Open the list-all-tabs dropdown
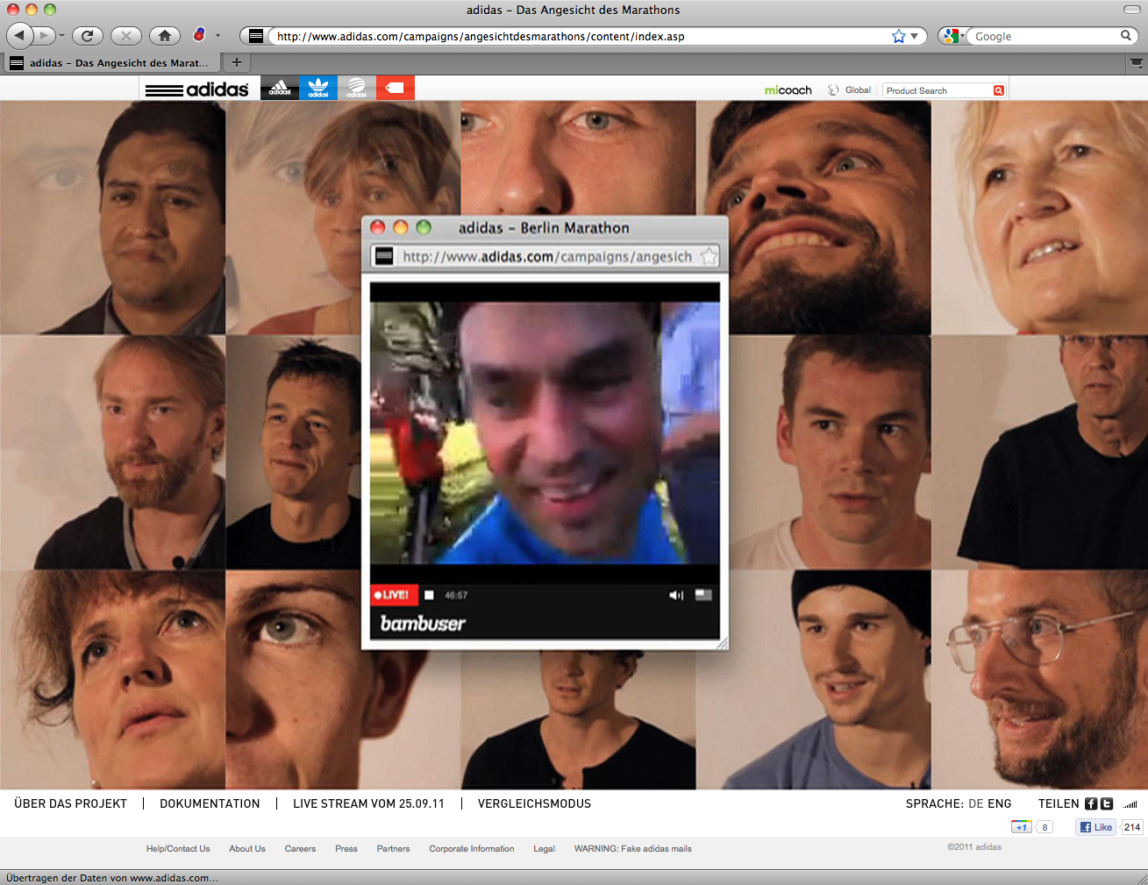Screen dimensions: 1148x885 point(1137,63)
